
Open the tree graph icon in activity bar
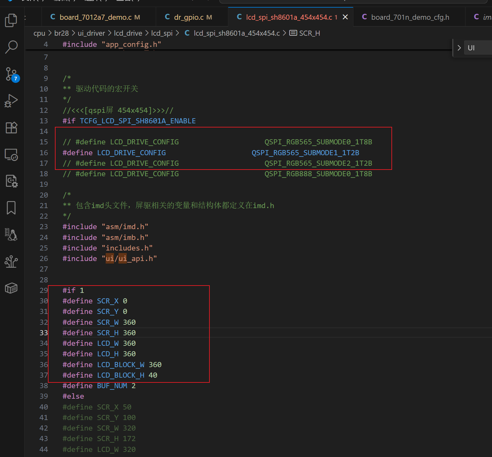[11, 262]
